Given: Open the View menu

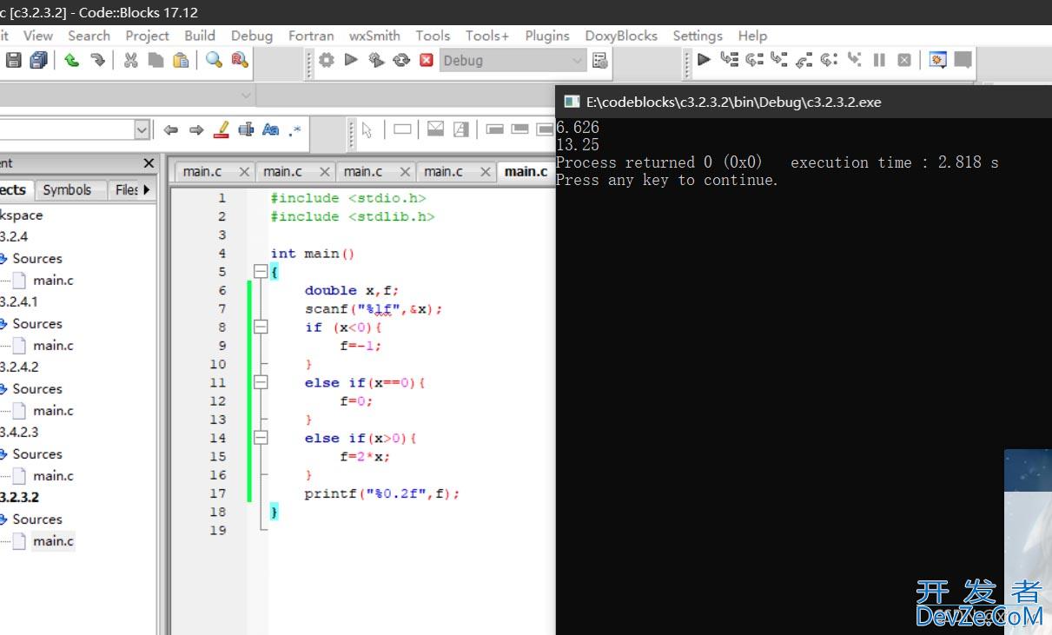Looking at the screenshot, I should click(x=38, y=36).
